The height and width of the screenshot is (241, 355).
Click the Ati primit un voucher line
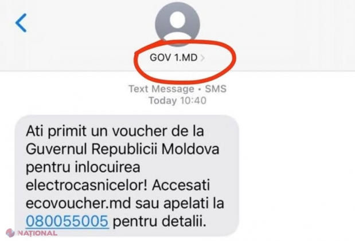coord(115,131)
